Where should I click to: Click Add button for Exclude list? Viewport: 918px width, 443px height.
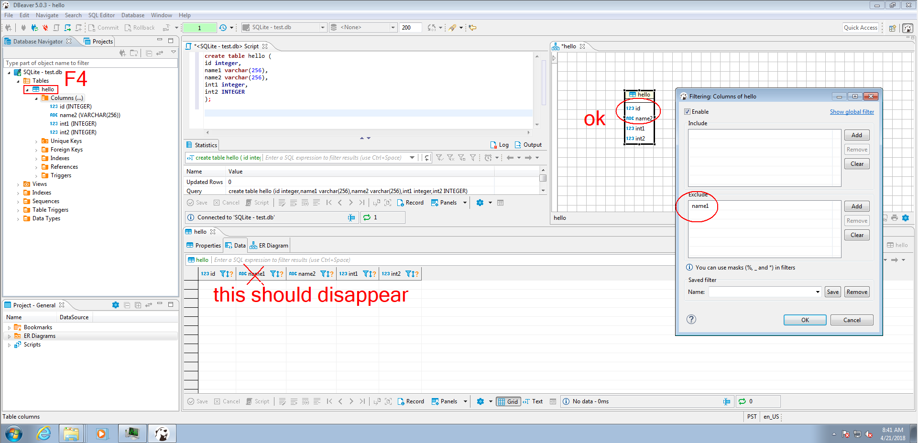pos(857,206)
